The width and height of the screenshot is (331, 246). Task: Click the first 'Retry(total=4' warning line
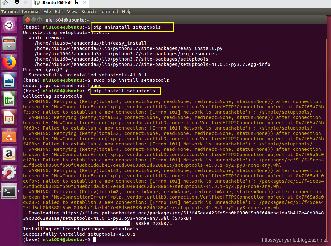(175, 101)
